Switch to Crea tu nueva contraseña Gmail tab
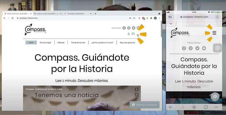Viewport: 226px width, 115px height. tap(48, 14)
